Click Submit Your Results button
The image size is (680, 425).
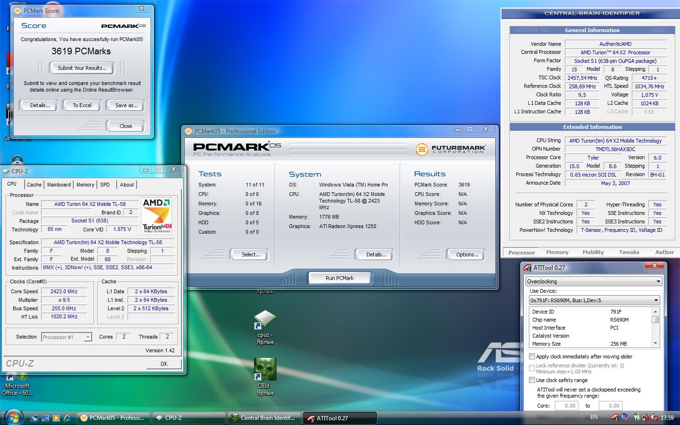click(x=82, y=68)
